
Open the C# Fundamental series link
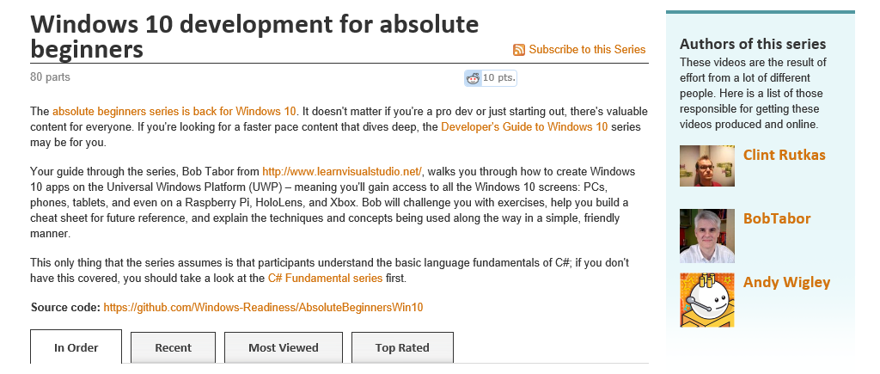pyautogui.click(x=323, y=278)
